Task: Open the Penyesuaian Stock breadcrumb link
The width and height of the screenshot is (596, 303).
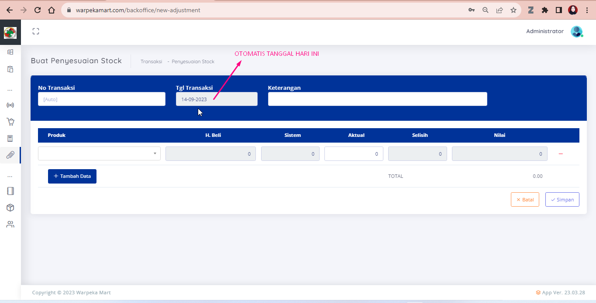Action: (193, 61)
